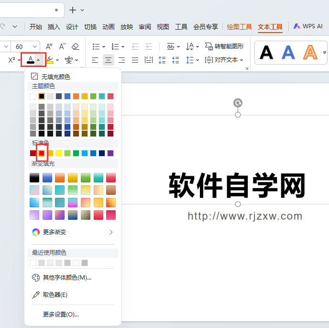The width and height of the screenshot is (329, 328).
Task: Toggle left text alignment
Action: coord(95,60)
